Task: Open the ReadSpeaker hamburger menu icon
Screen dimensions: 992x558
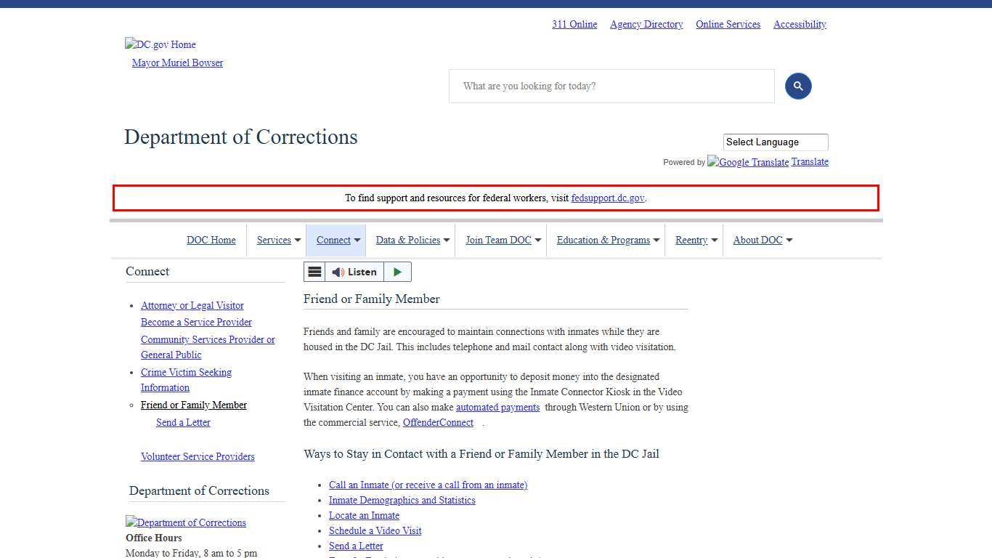Action: (314, 272)
